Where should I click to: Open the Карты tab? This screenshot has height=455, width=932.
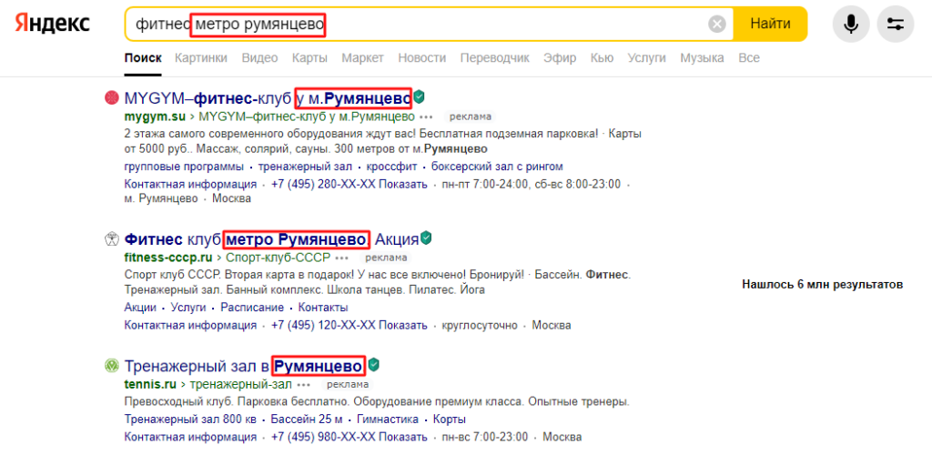tap(309, 58)
